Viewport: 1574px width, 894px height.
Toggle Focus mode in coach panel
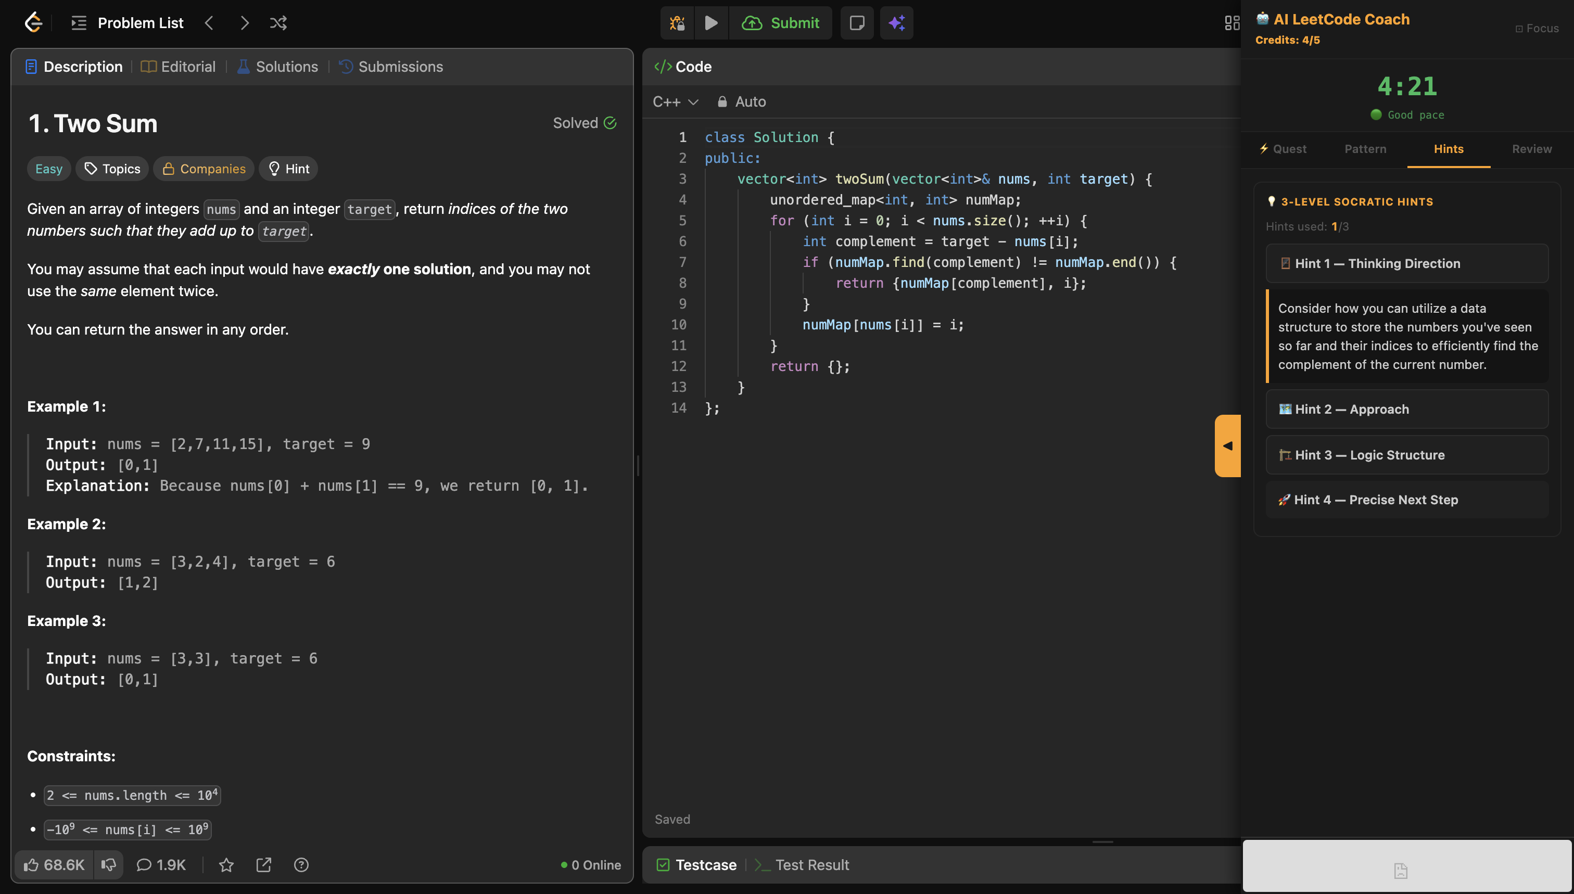(x=1537, y=28)
